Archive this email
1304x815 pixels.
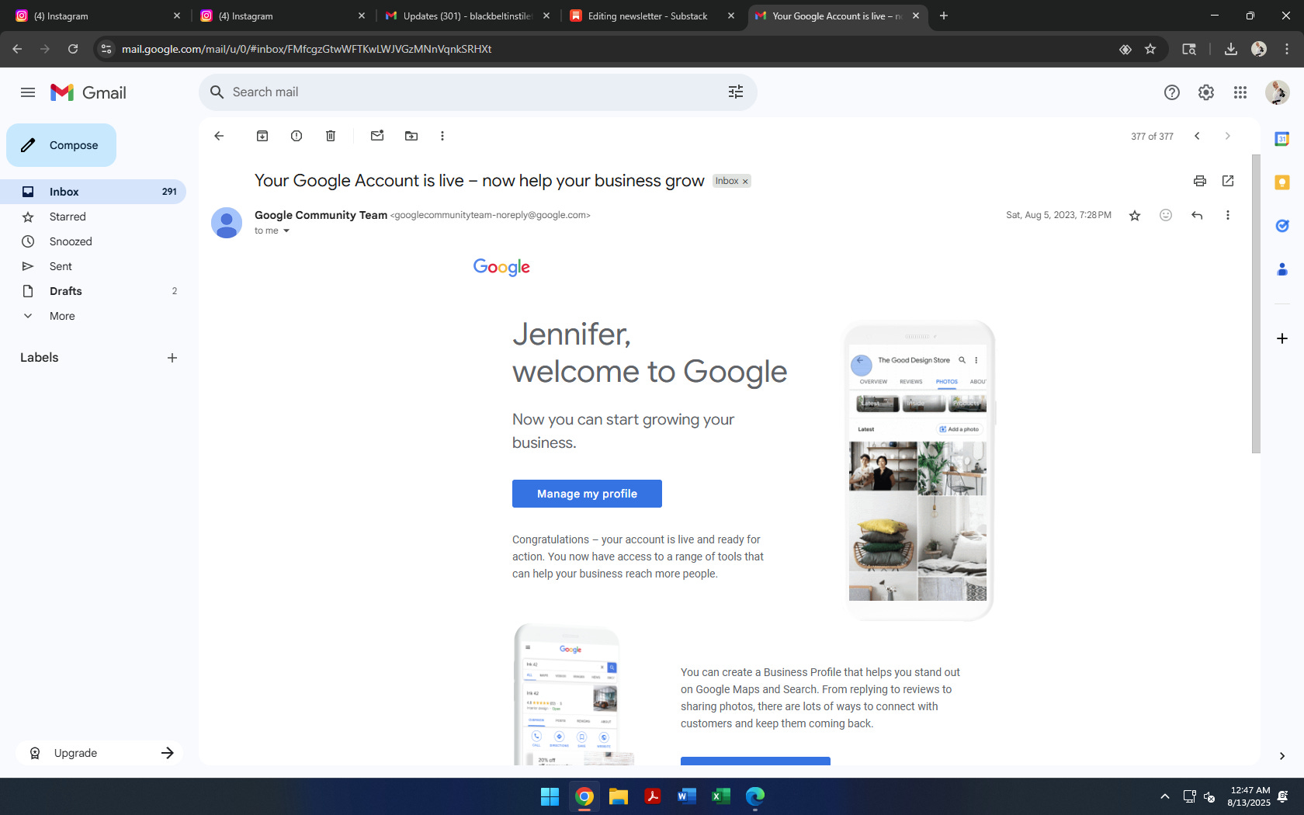click(x=262, y=136)
